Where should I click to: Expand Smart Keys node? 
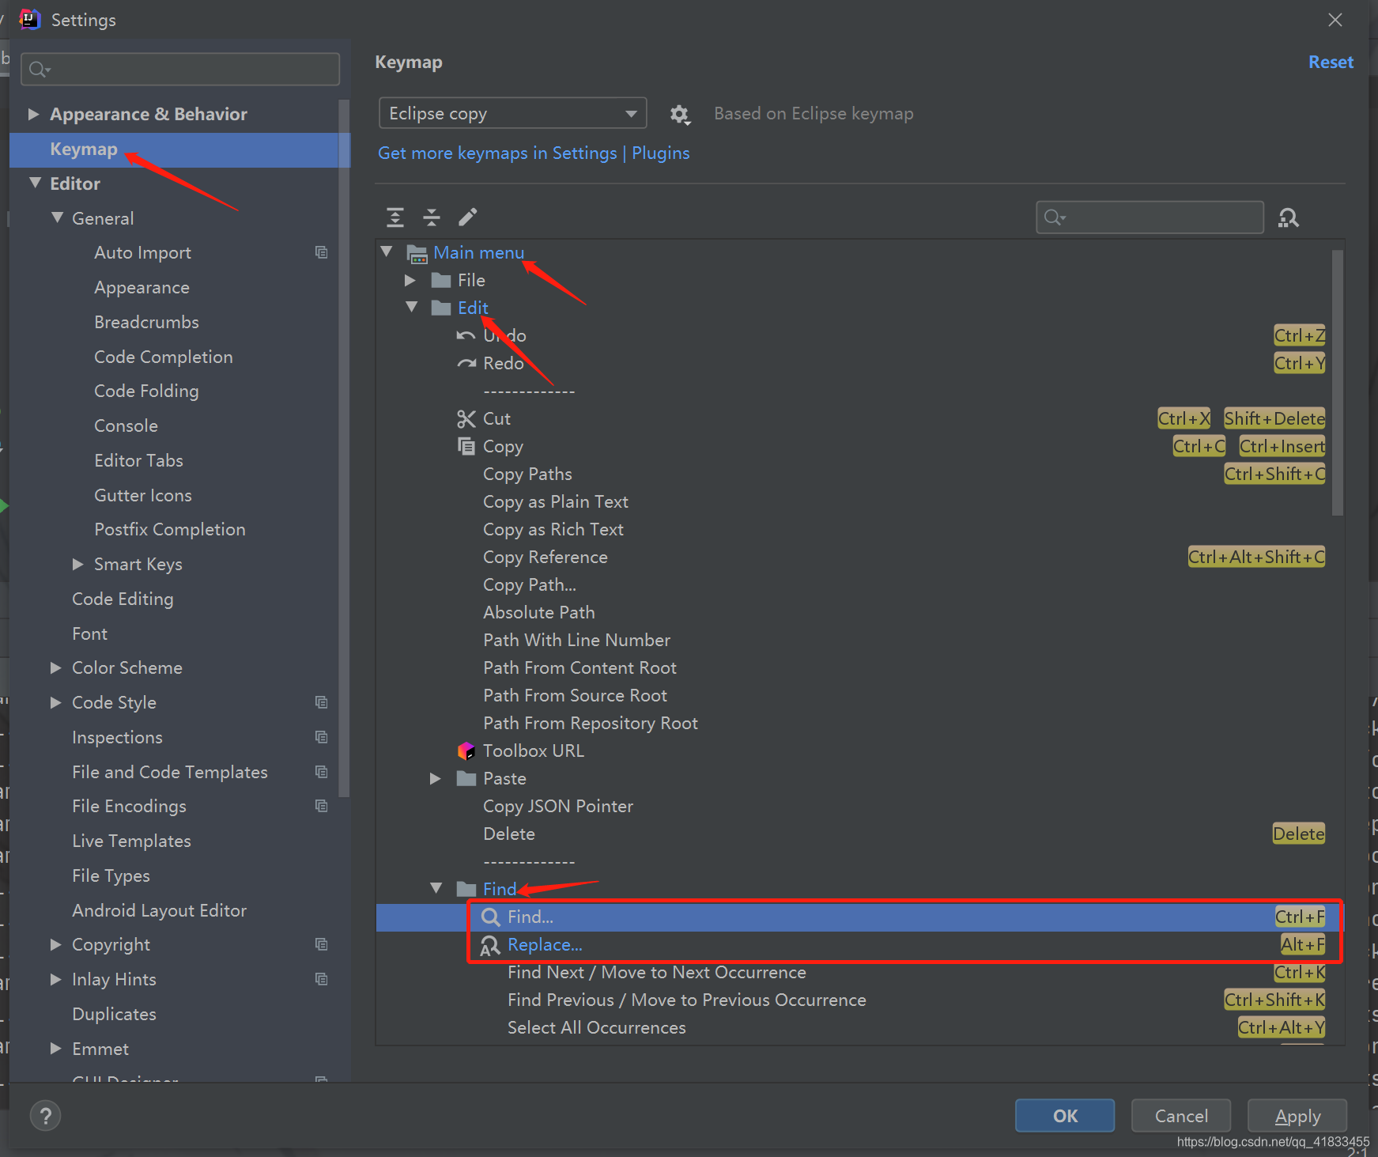(77, 564)
